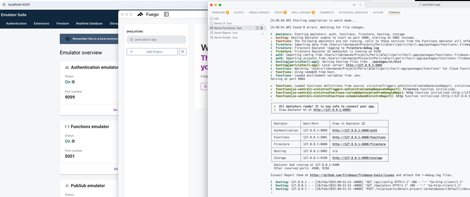Select the zsh terminal in the list

(x=237, y=18)
